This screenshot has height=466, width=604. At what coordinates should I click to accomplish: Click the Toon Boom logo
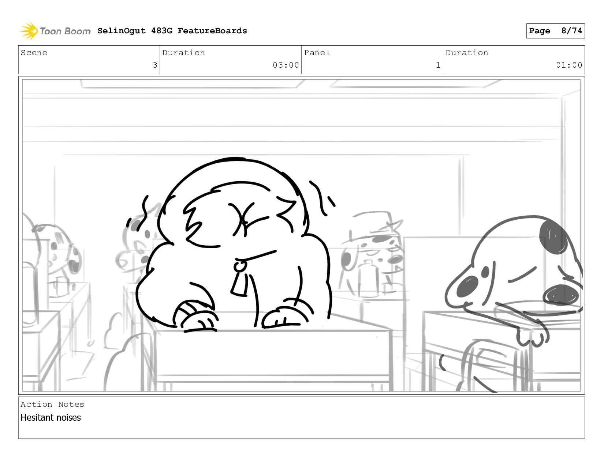[55, 31]
